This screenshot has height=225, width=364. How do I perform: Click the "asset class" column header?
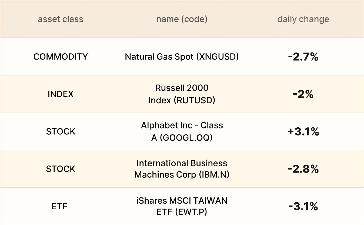point(61,19)
